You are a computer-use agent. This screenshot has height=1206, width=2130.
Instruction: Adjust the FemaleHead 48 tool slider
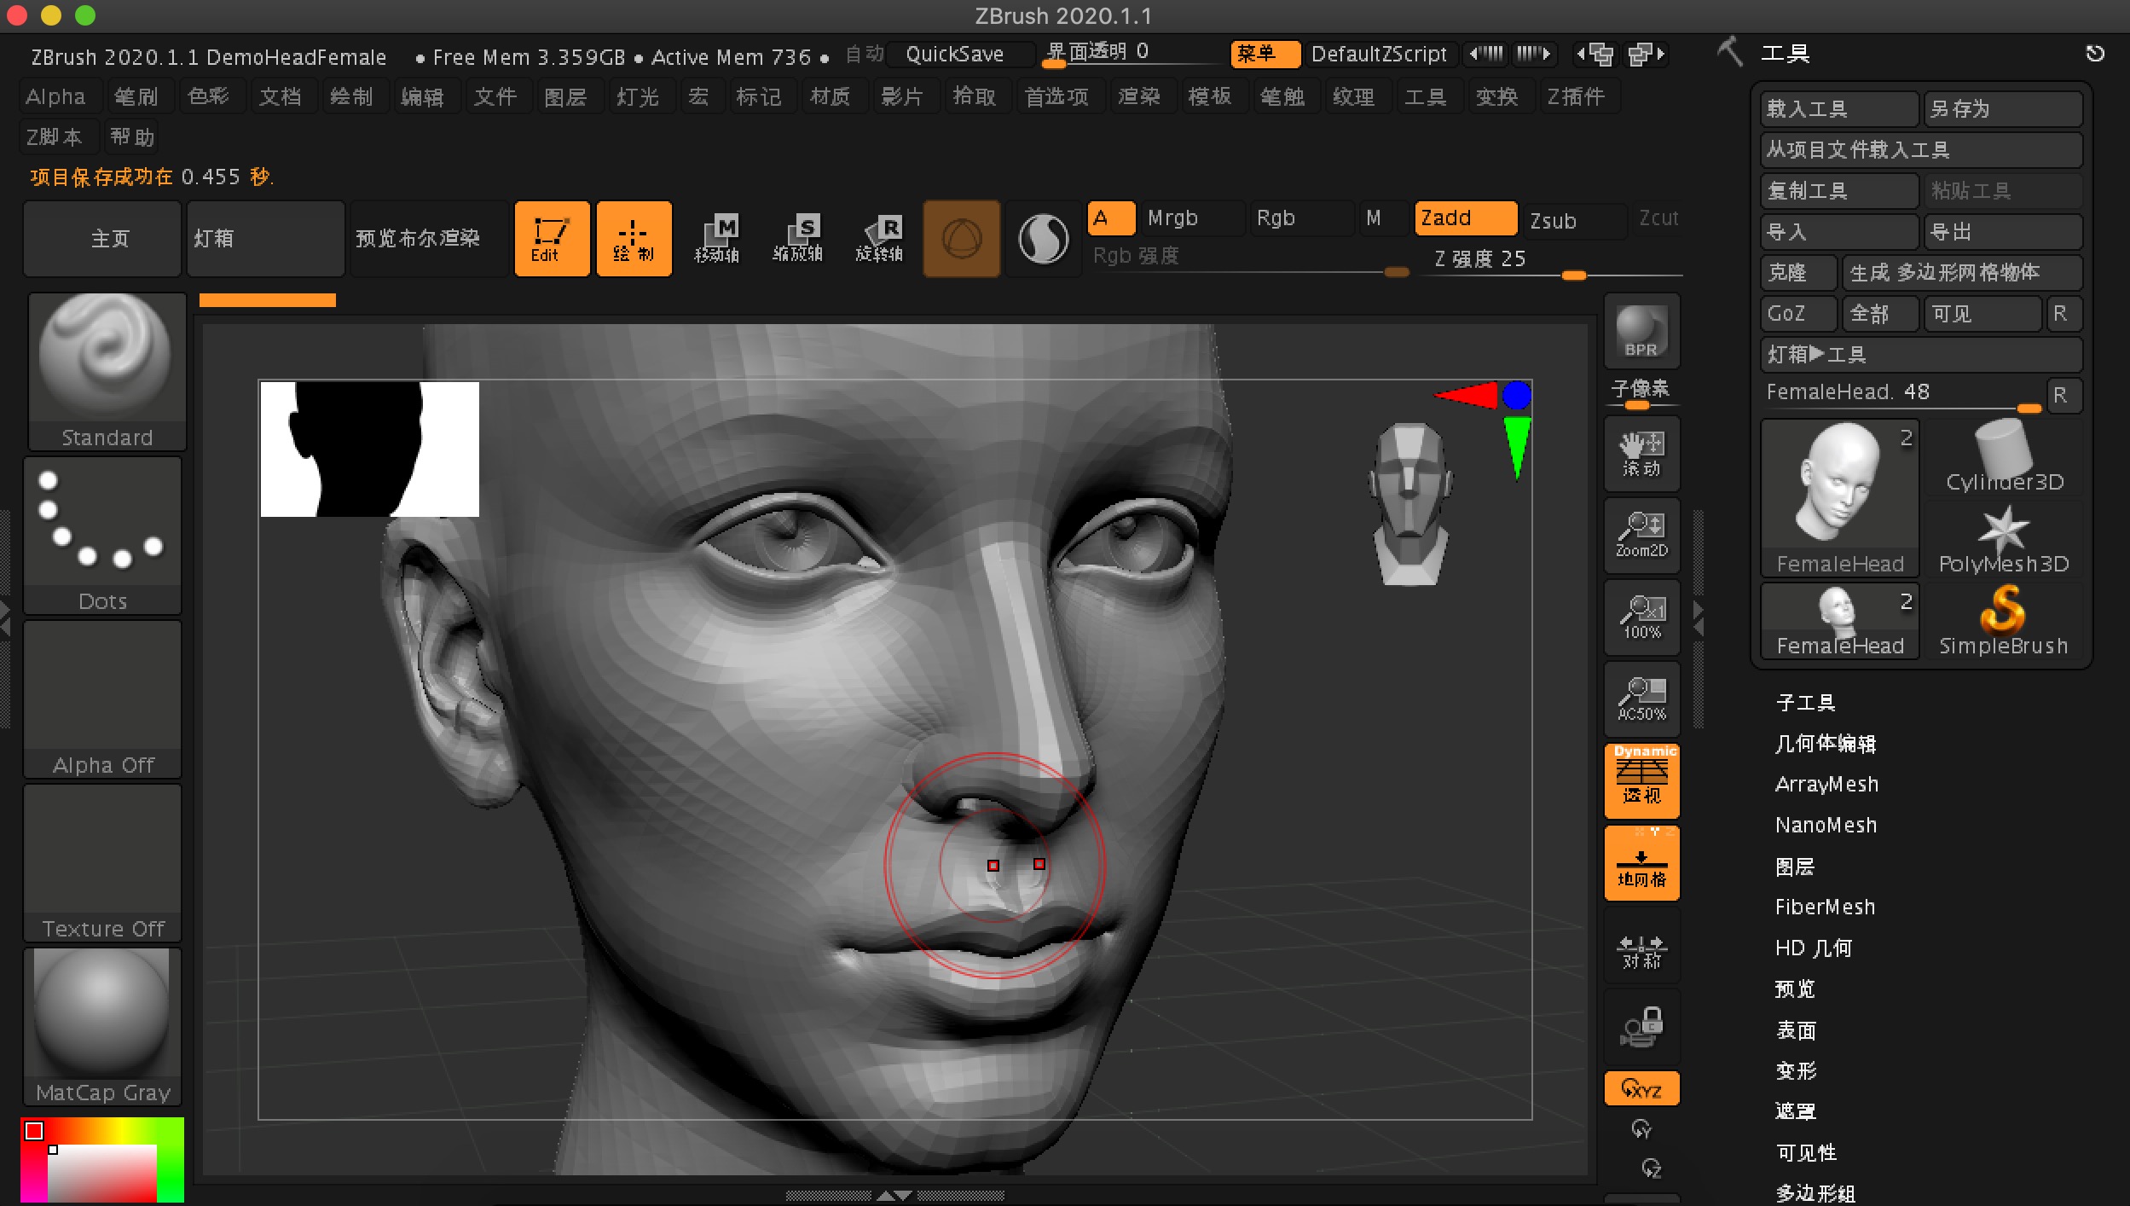[1902, 394]
